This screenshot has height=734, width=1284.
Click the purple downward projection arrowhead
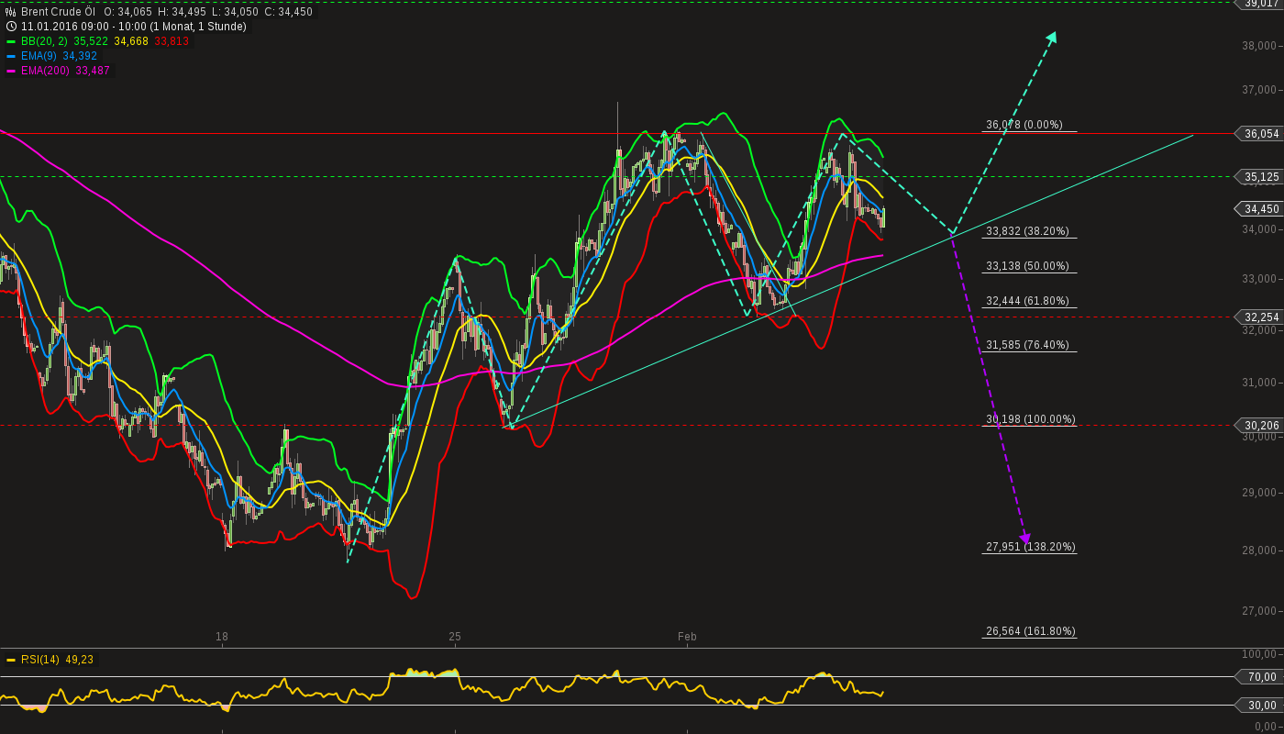coord(1024,538)
